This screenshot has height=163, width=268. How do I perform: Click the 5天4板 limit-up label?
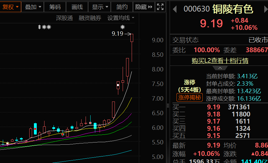click(x=190, y=90)
